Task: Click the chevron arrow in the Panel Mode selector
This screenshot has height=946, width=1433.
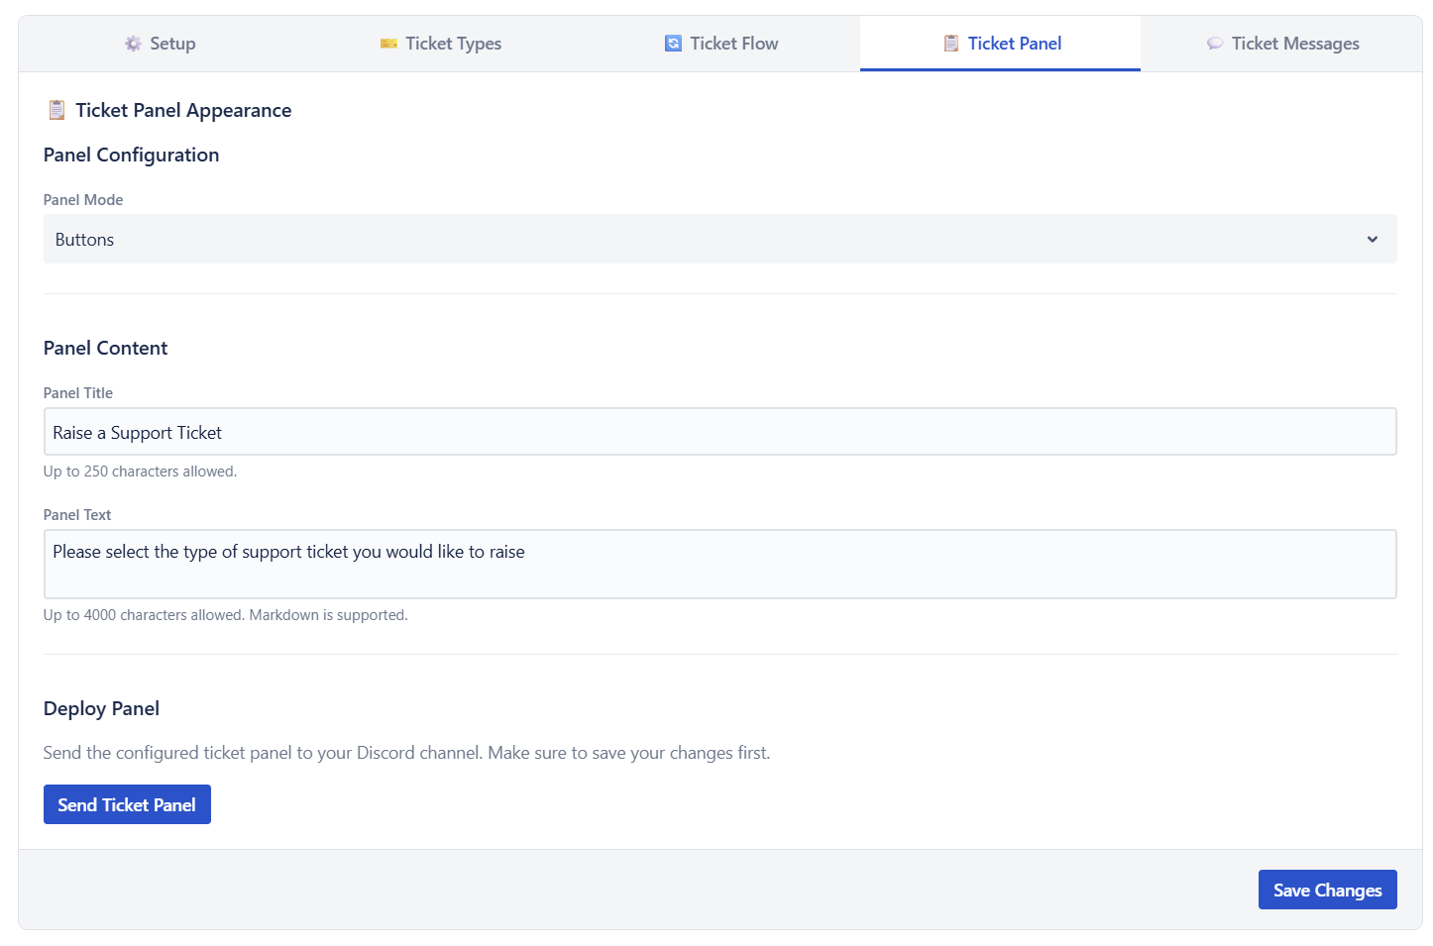Action: [x=1373, y=239]
